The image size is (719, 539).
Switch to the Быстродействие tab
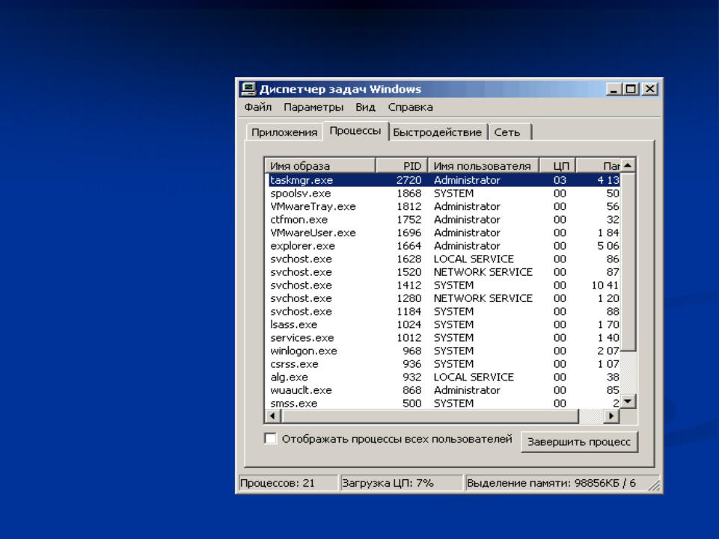pos(438,132)
